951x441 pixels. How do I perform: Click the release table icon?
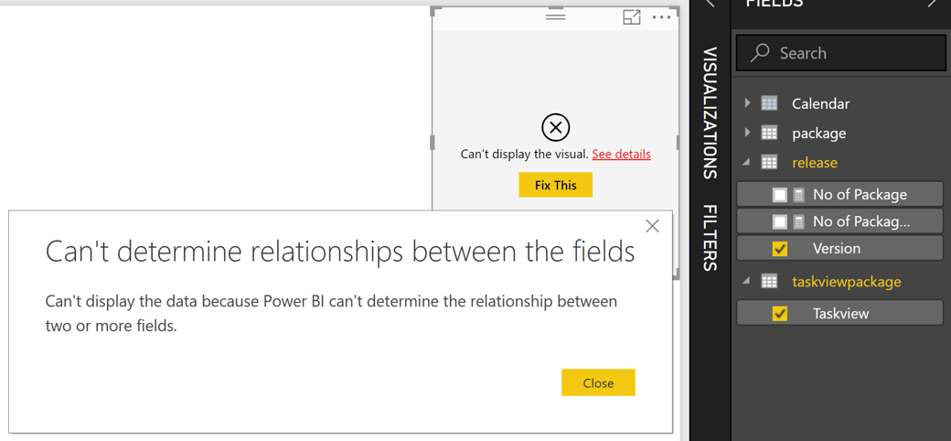point(770,162)
